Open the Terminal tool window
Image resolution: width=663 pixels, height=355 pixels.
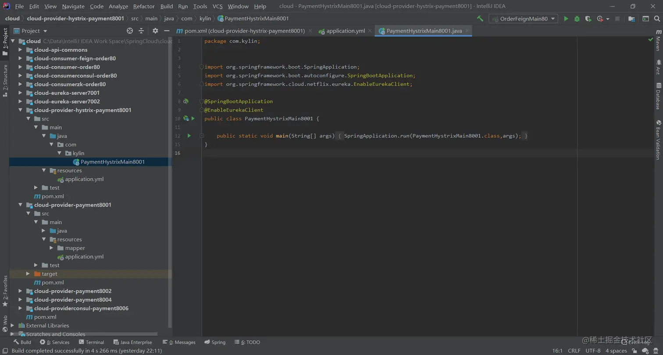pyautogui.click(x=91, y=342)
